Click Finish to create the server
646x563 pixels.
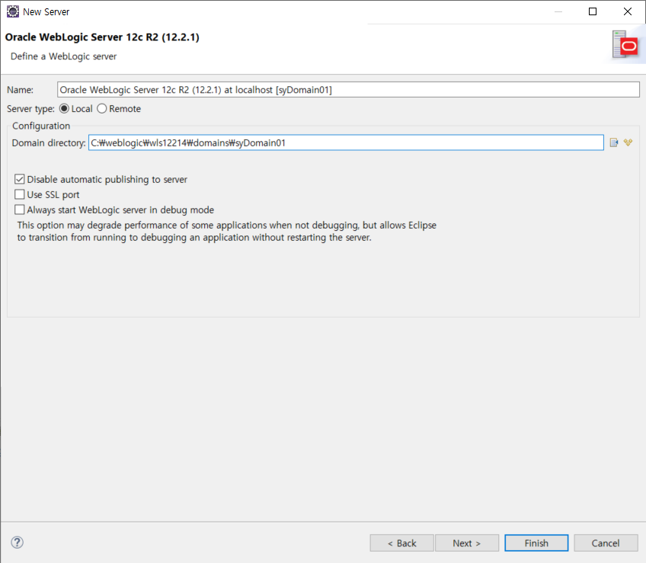(536, 543)
